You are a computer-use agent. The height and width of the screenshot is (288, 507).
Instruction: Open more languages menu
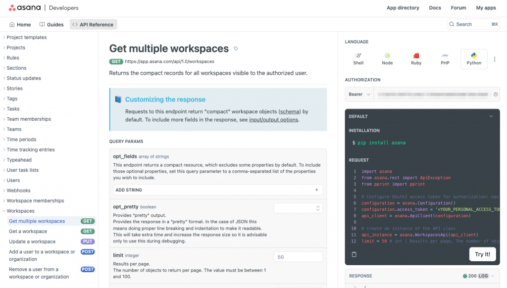coord(495,59)
